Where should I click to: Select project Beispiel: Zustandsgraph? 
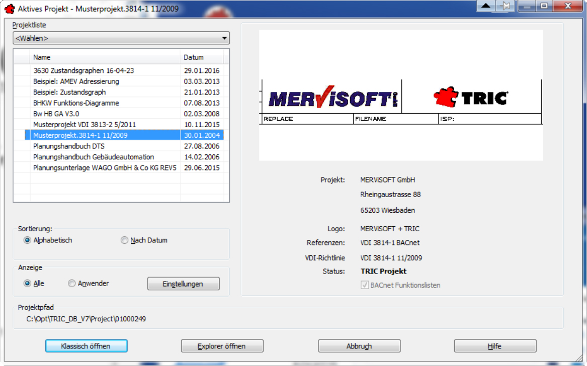pyautogui.click(x=69, y=92)
